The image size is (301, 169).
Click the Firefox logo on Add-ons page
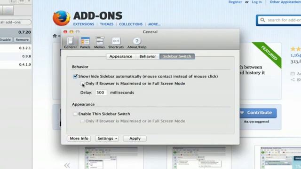tap(62, 18)
